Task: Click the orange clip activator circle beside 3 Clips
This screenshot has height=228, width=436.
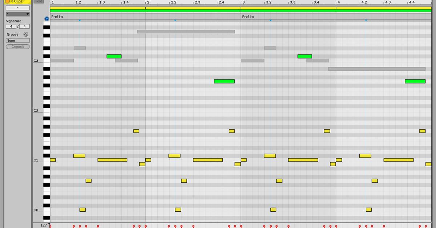Action: click(7, 1)
